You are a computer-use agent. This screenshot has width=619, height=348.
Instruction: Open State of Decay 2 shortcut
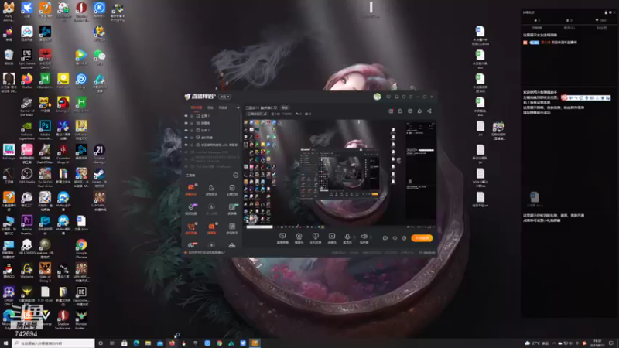click(x=45, y=272)
